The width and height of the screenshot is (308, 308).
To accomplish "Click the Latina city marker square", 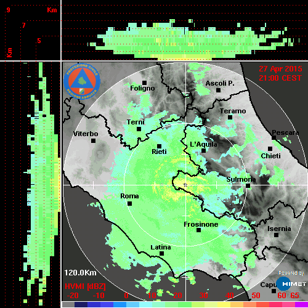I will [161, 254].
